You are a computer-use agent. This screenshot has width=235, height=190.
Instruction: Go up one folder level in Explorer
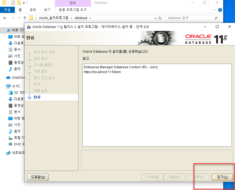(25, 18)
